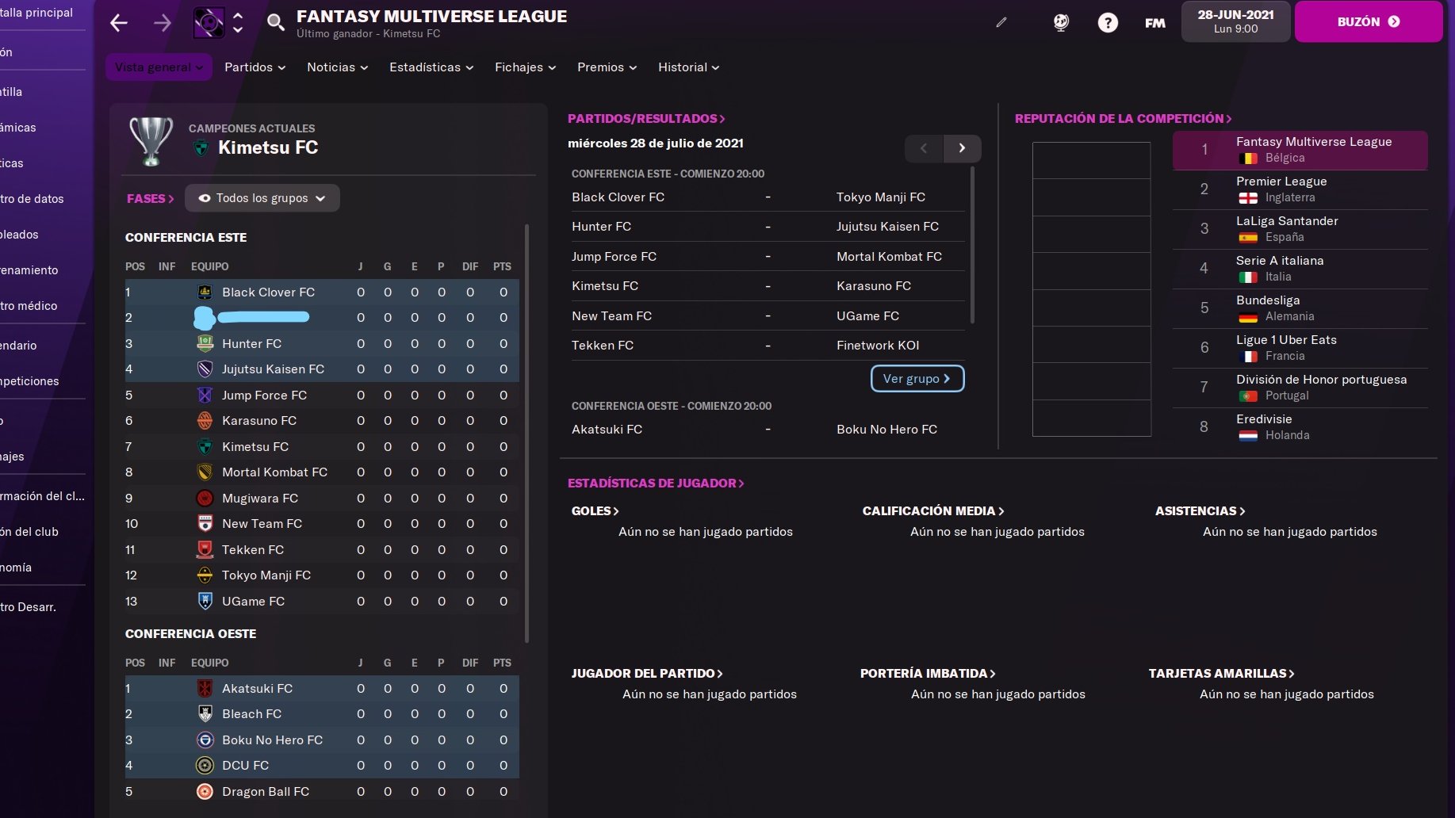This screenshot has width=1455, height=818.
Task: Open the GOLES stats link
Action: tap(595, 511)
